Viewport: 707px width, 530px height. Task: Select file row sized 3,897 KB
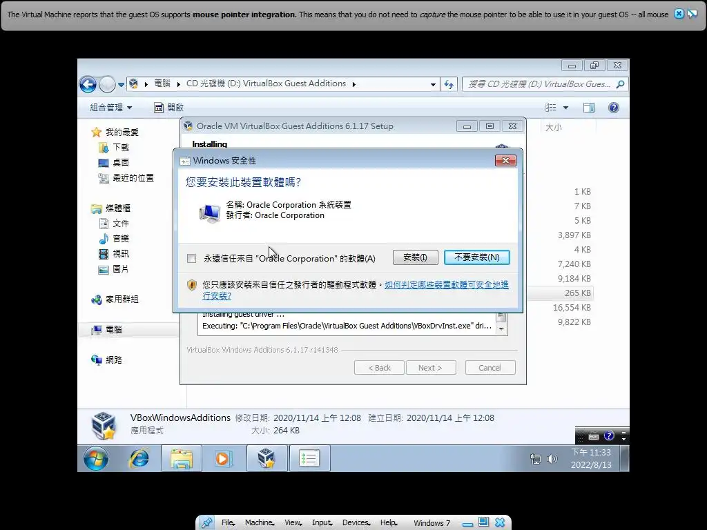[x=574, y=235]
